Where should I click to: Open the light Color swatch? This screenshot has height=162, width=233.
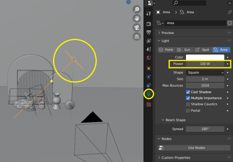coord(205,57)
